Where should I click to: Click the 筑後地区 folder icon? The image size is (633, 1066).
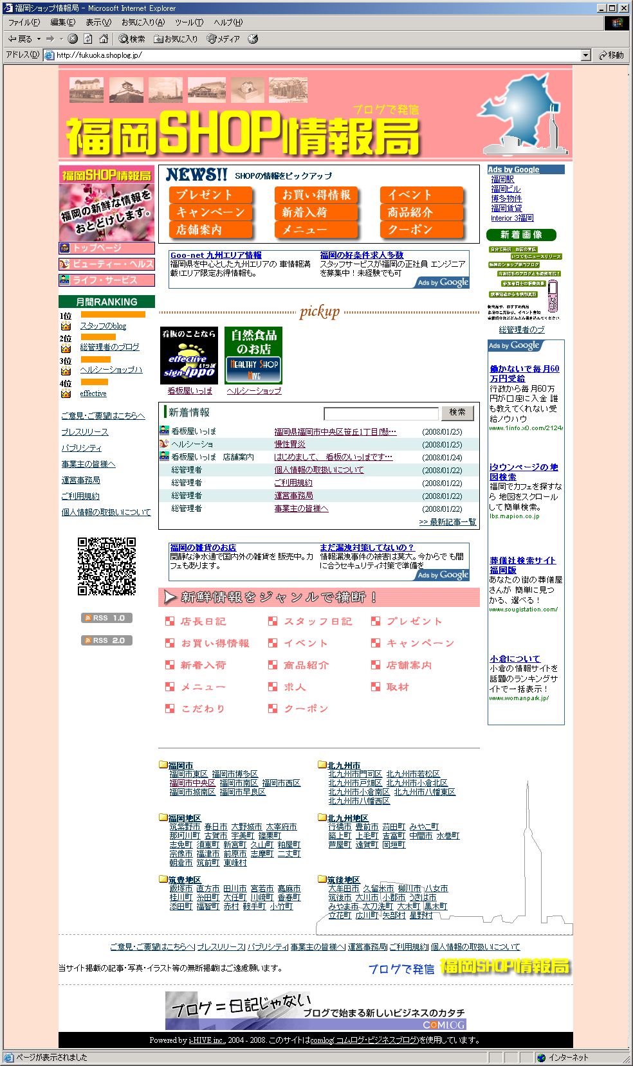322,880
